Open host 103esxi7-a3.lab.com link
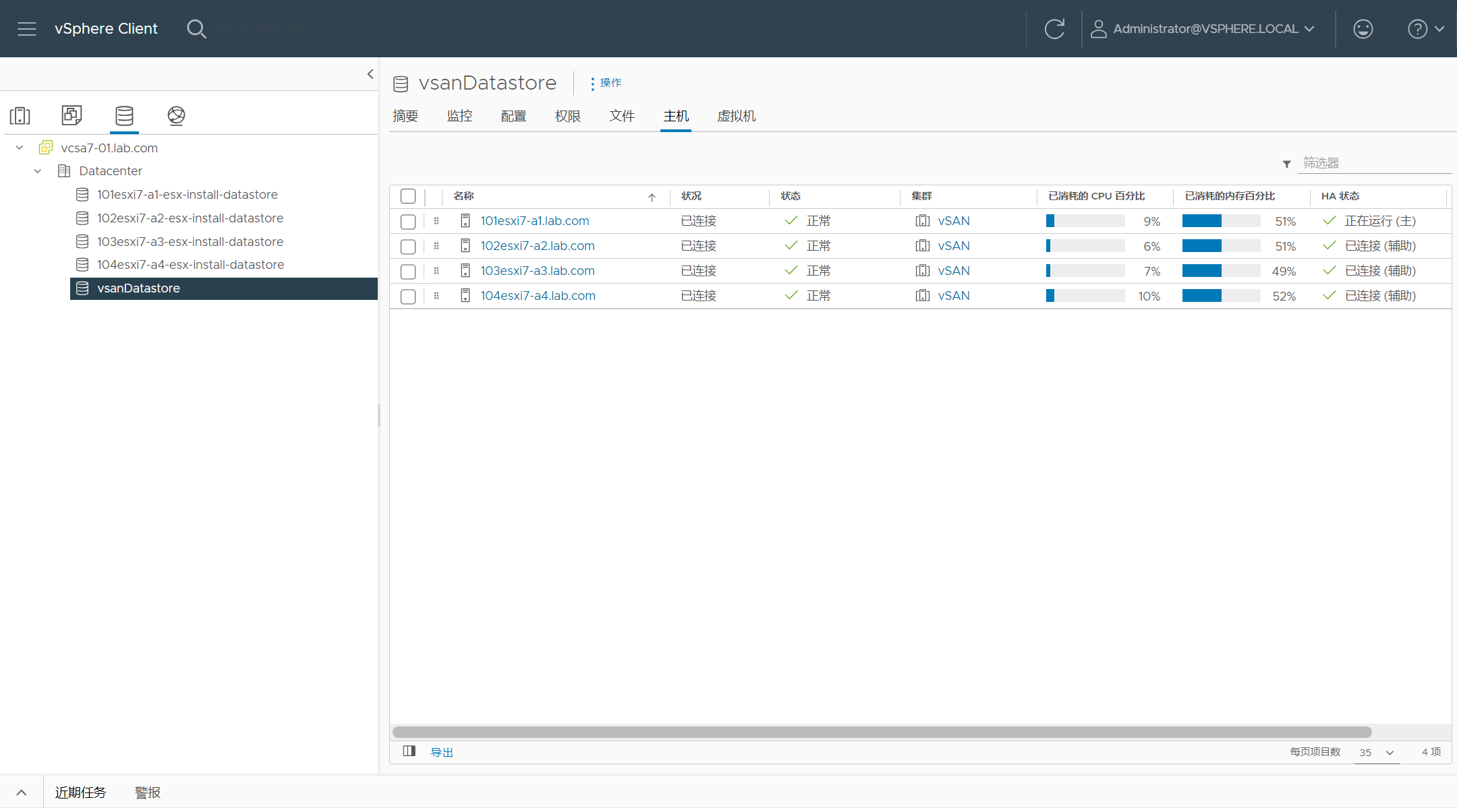 (x=538, y=271)
